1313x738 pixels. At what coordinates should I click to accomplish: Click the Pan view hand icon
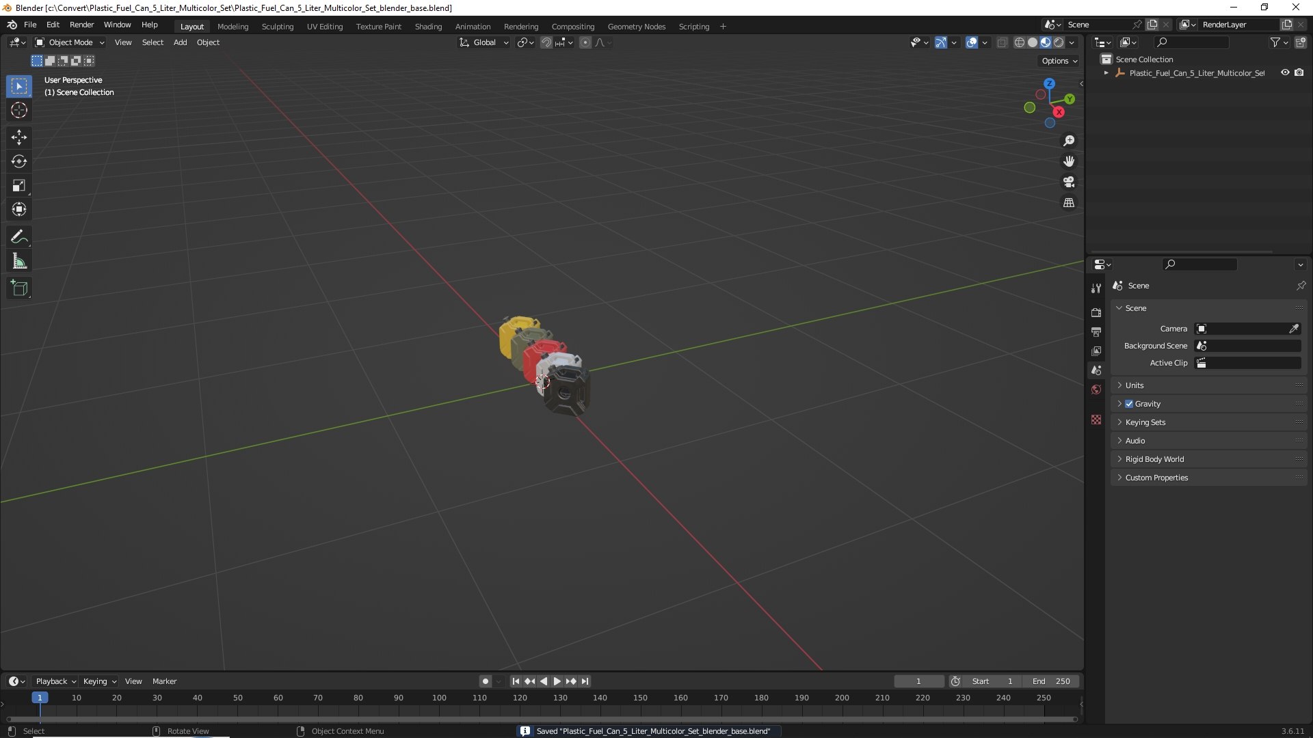(1069, 161)
